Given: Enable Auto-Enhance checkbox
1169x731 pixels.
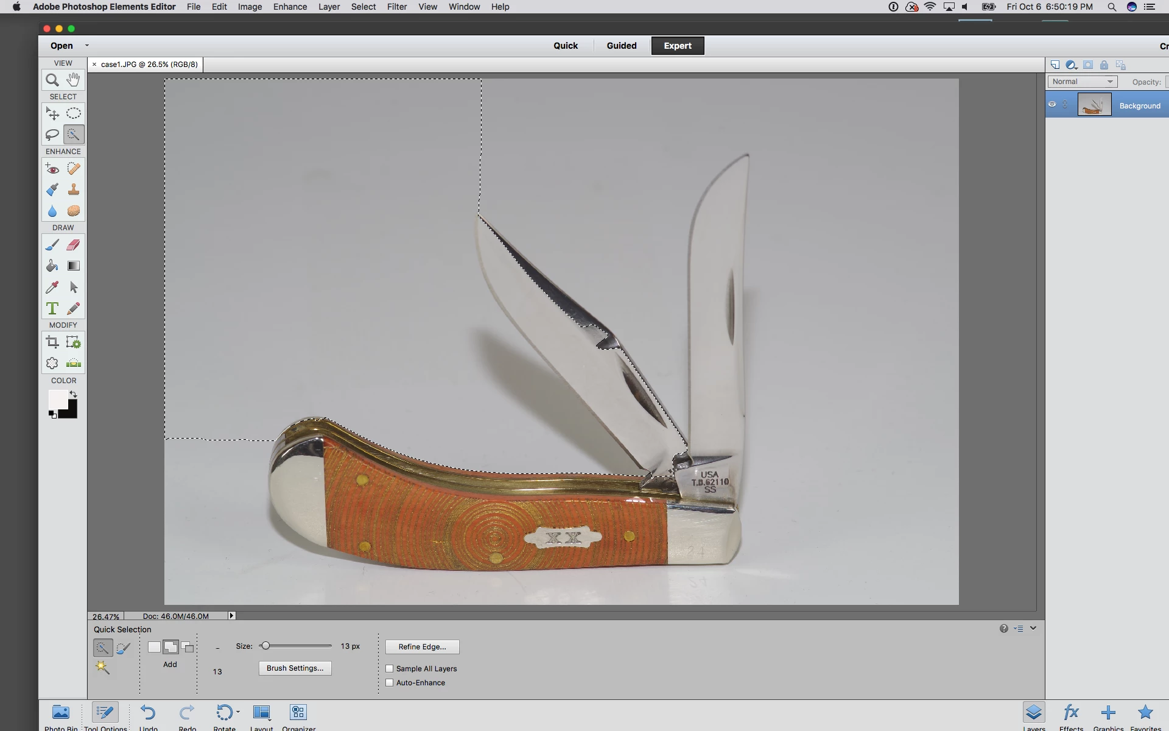Looking at the screenshot, I should coord(390,683).
